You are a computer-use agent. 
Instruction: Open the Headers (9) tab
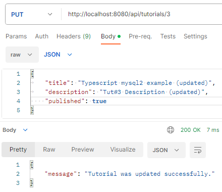[x=74, y=36]
